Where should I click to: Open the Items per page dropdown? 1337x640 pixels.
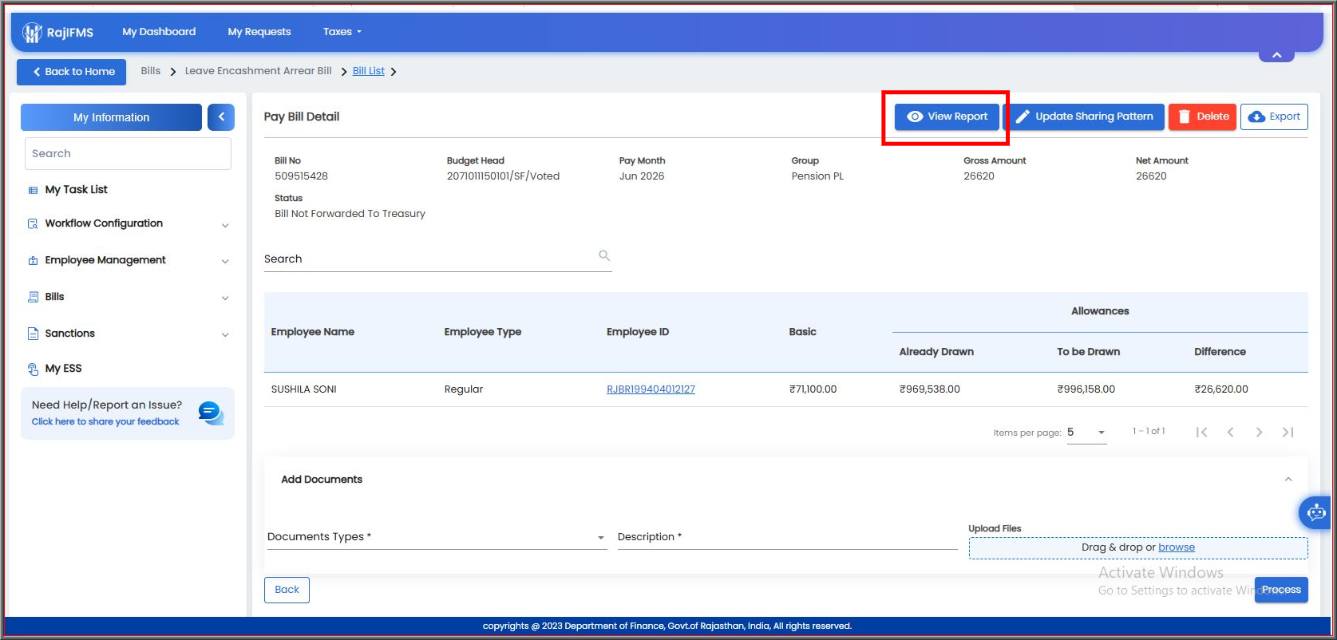pos(1086,433)
